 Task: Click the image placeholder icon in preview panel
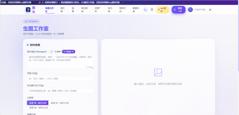(x=158, y=72)
